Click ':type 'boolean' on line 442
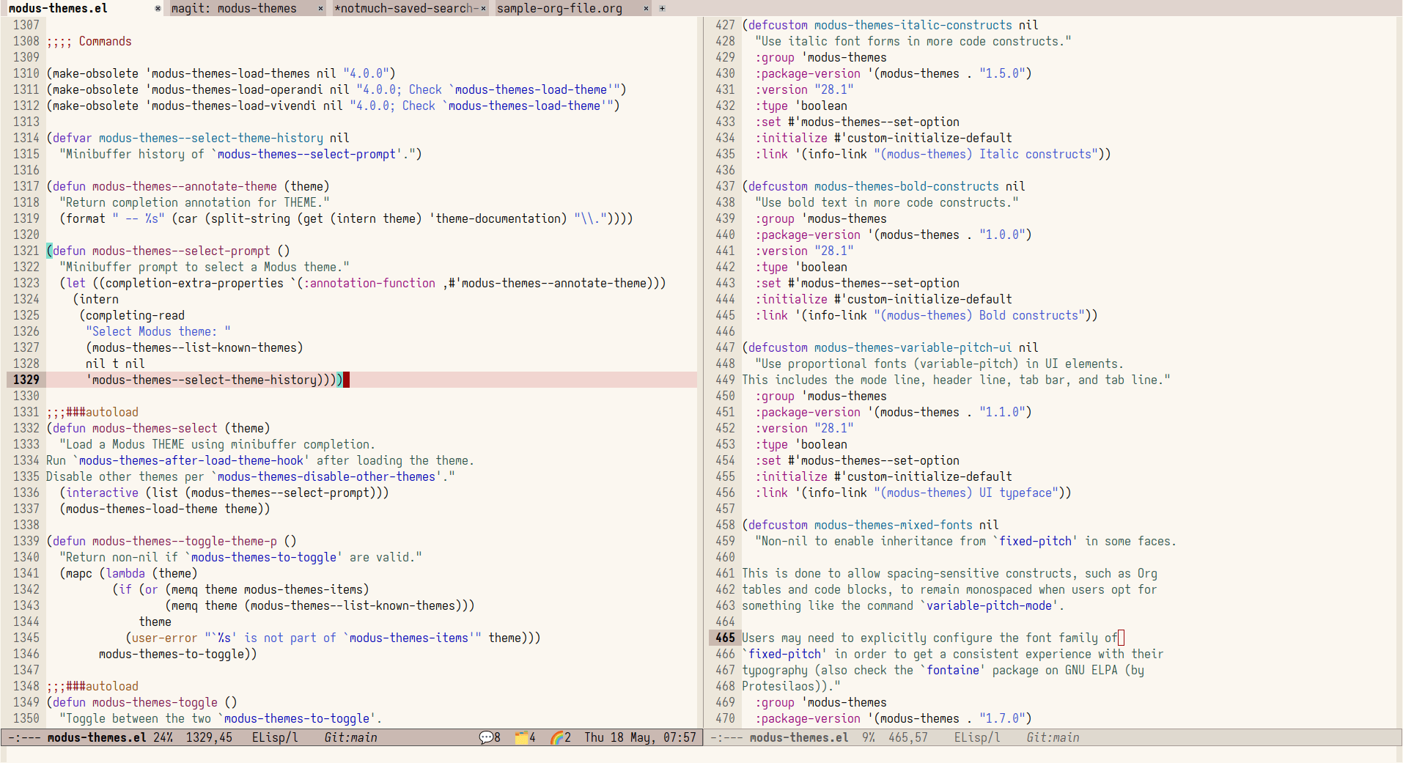Image resolution: width=1403 pixels, height=763 pixels. (801, 267)
